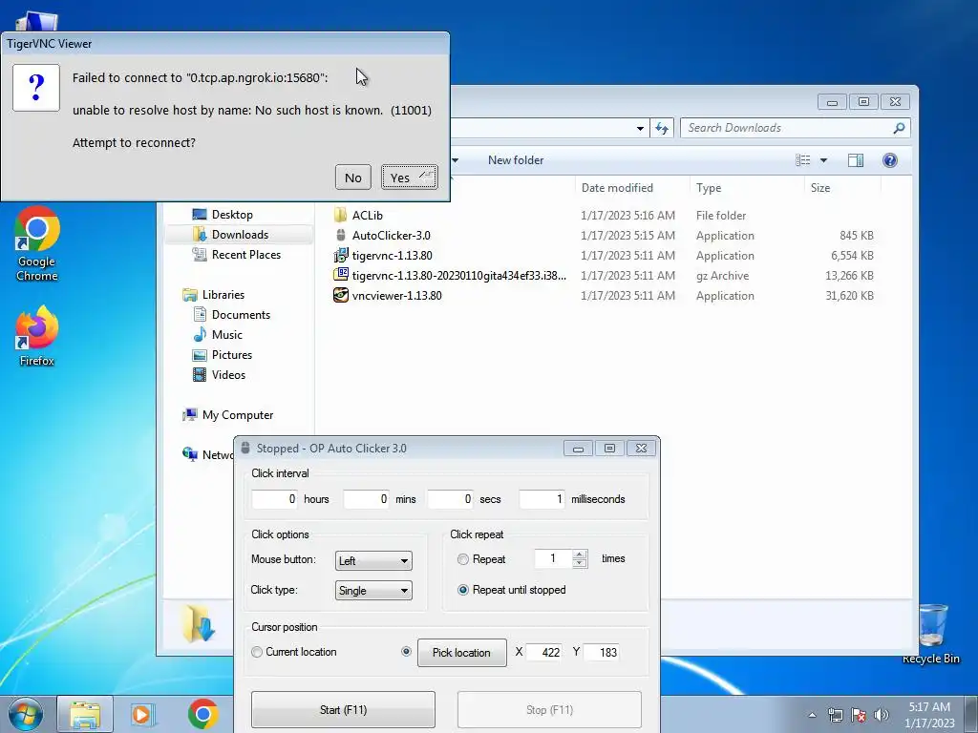978x733 pixels.
Task: Increase repeat count with the up arrow
Action: [x=580, y=555]
